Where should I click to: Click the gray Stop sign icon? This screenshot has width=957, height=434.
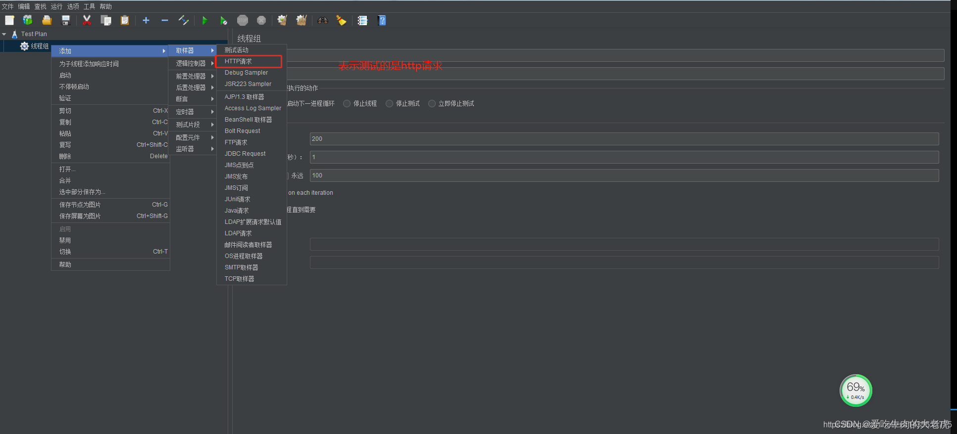coord(243,20)
